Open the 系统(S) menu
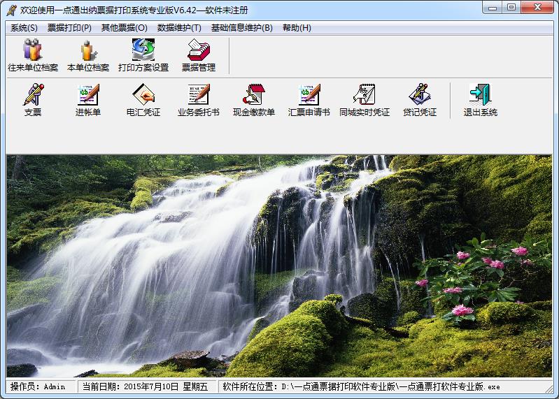The width and height of the screenshot is (559, 399). 24,28
